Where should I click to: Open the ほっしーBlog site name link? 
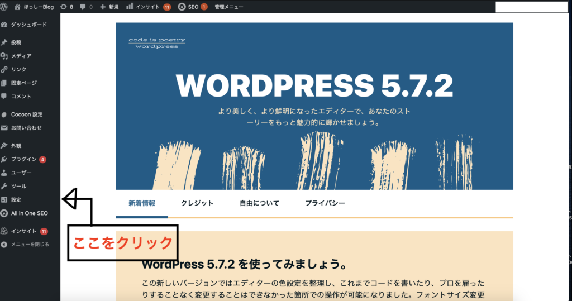tap(39, 7)
